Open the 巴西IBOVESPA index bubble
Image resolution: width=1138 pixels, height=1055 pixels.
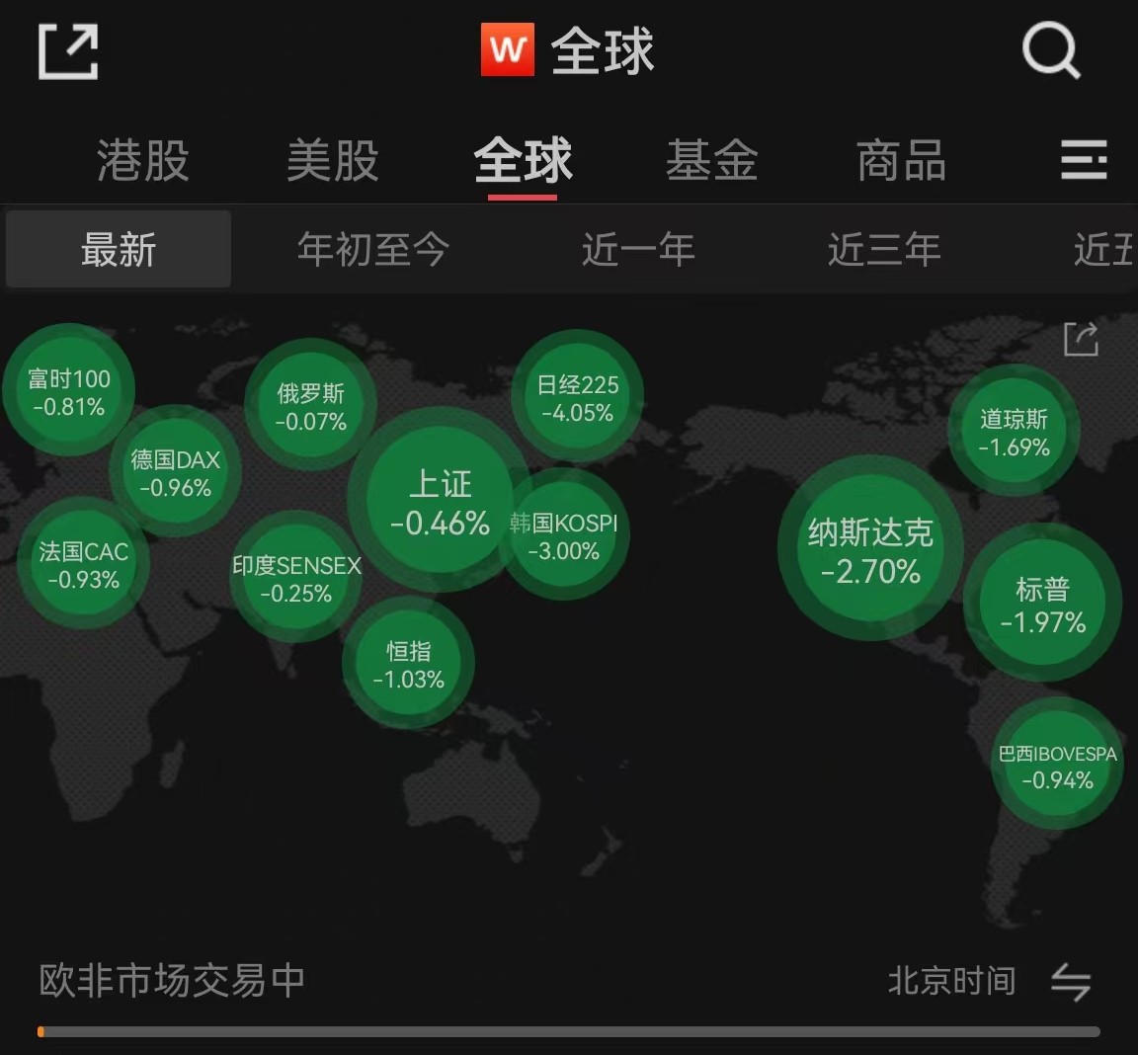1057,764
